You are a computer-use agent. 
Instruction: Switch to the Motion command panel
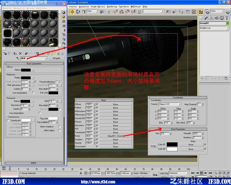click(x=217, y=18)
